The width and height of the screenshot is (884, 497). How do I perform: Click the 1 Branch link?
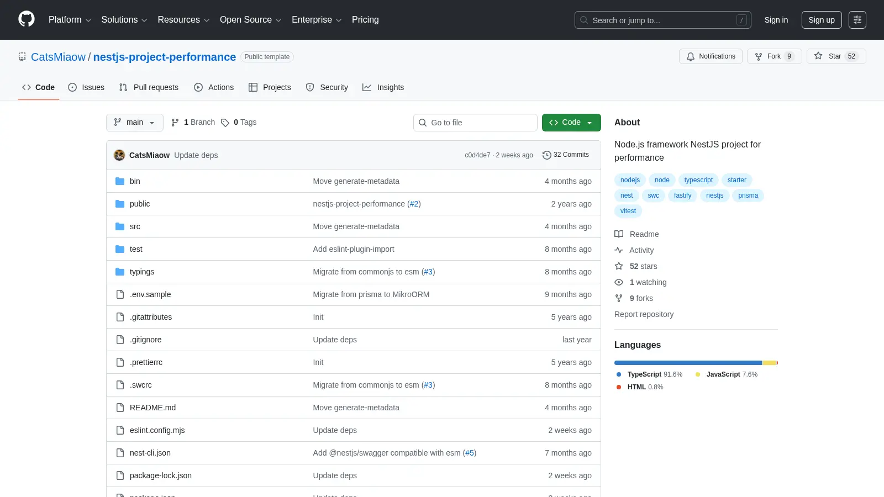[193, 123]
